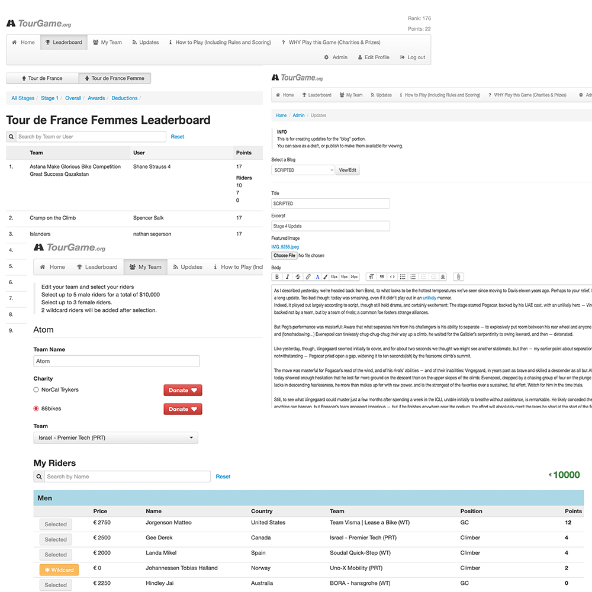Click the View/Edit button next to blog selector
Viewport: 592px width, 592px height.
[x=348, y=170]
